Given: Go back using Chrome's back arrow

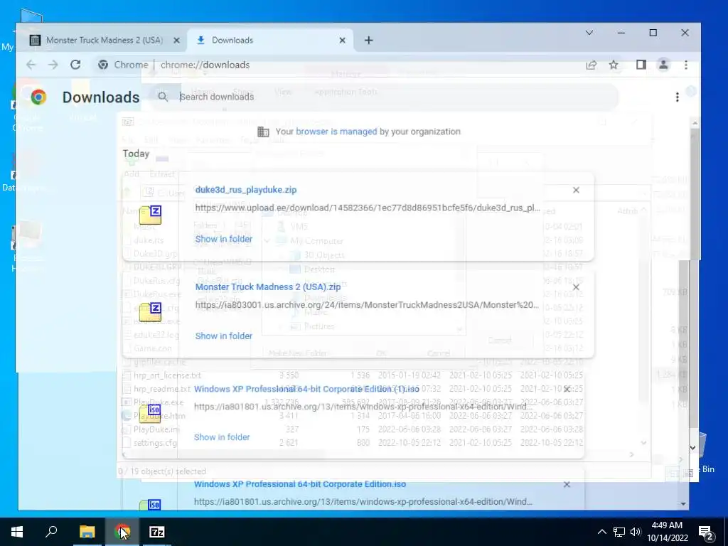Looking at the screenshot, I should point(31,65).
